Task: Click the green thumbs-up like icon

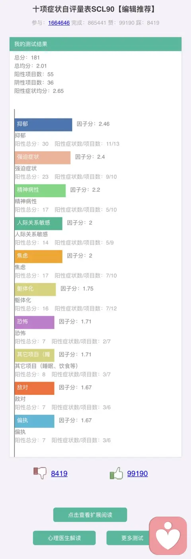Action: point(116,473)
